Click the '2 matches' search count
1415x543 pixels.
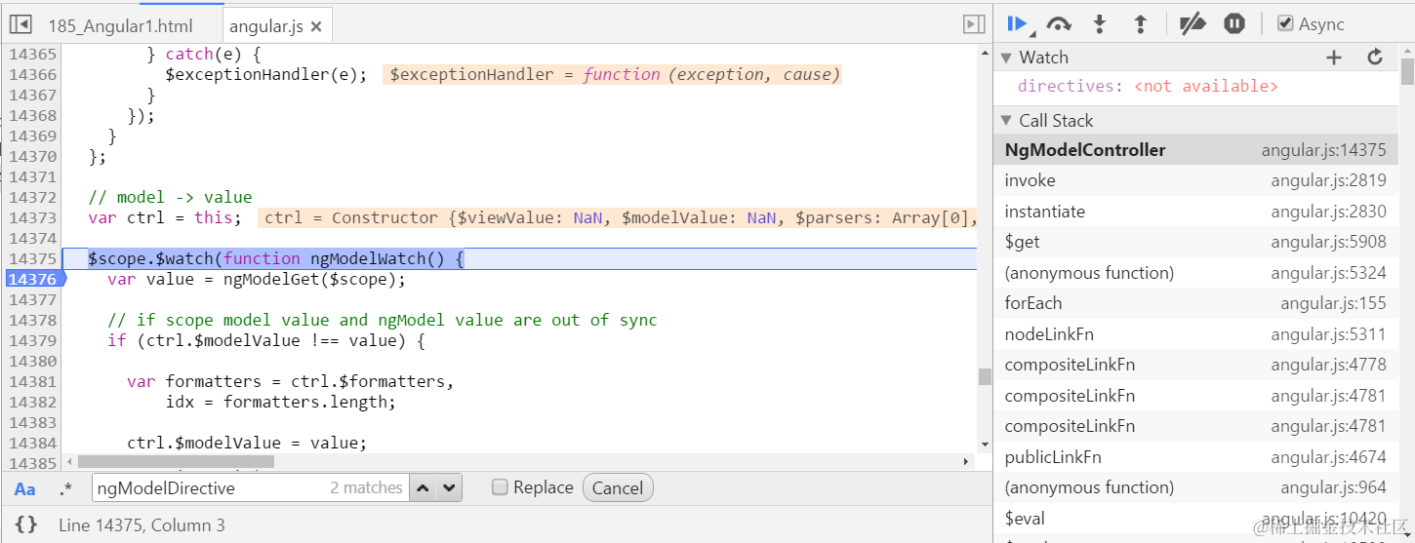(x=366, y=487)
